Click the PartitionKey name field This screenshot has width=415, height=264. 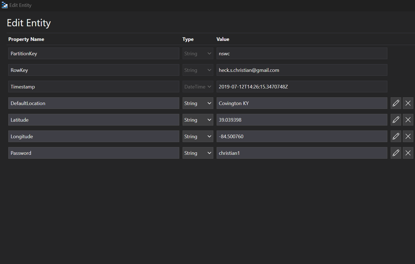(94, 53)
